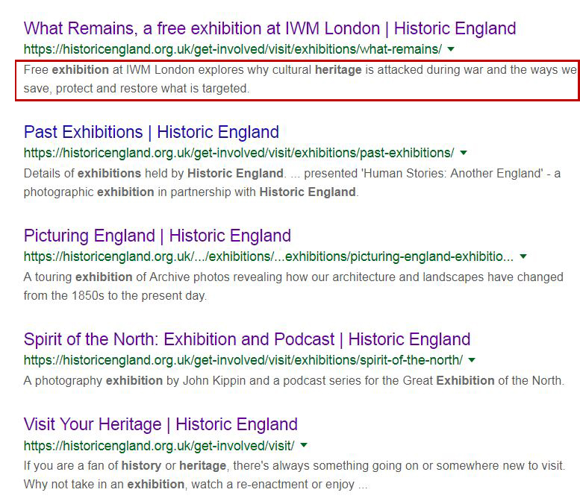580x504 pixels.
Task: Expand dropdown arrow beside picturing-england URL
Action: coord(523,256)
